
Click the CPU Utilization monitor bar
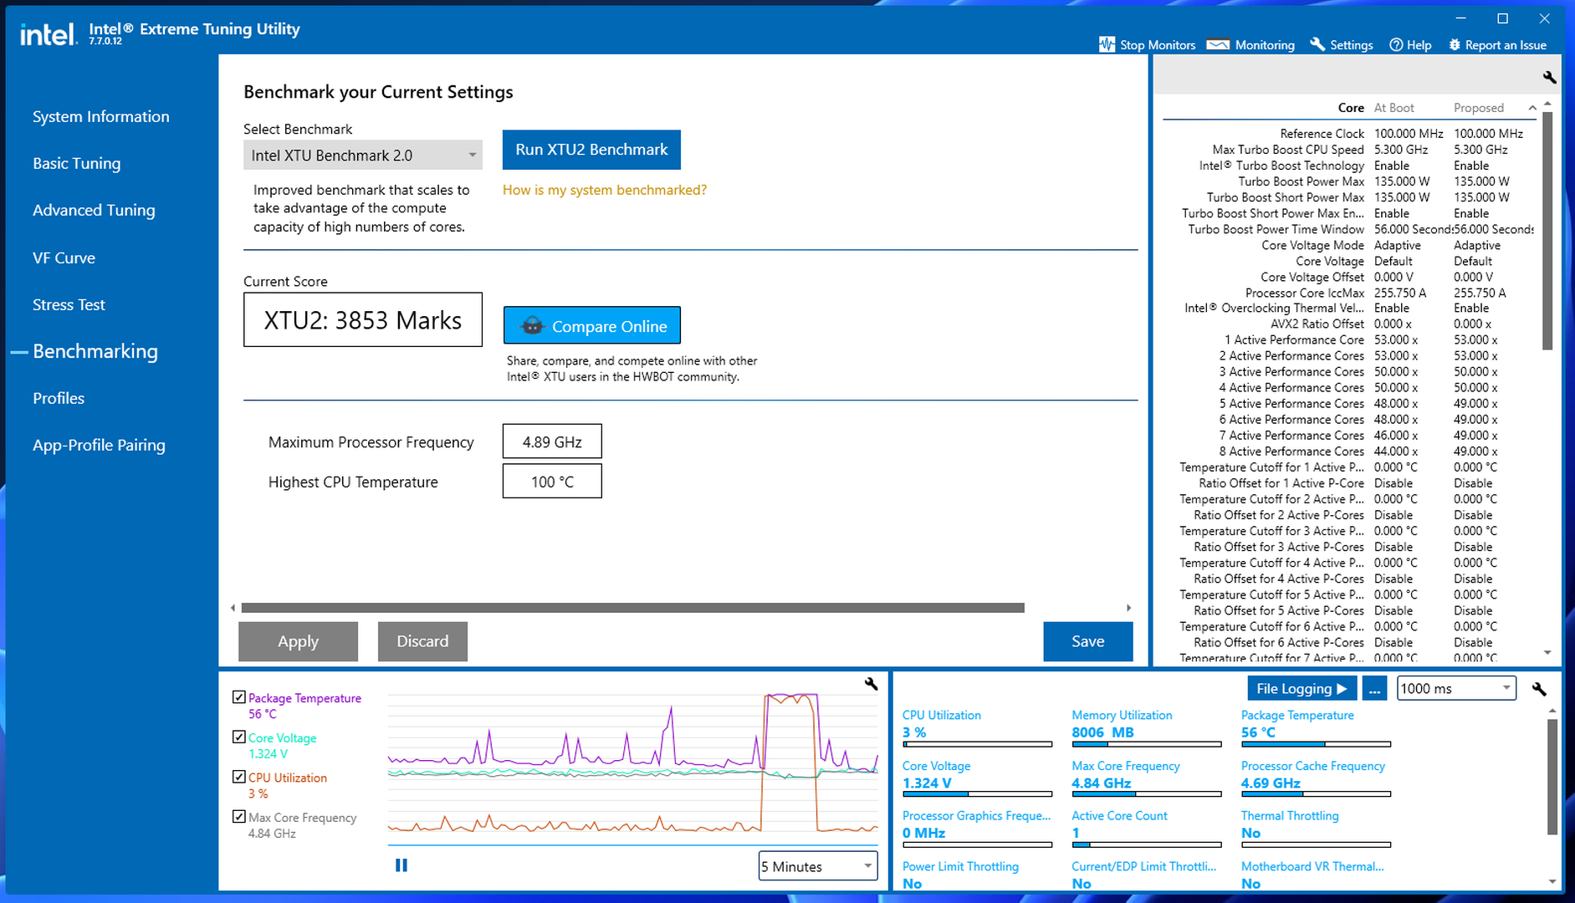click(977, 744)
